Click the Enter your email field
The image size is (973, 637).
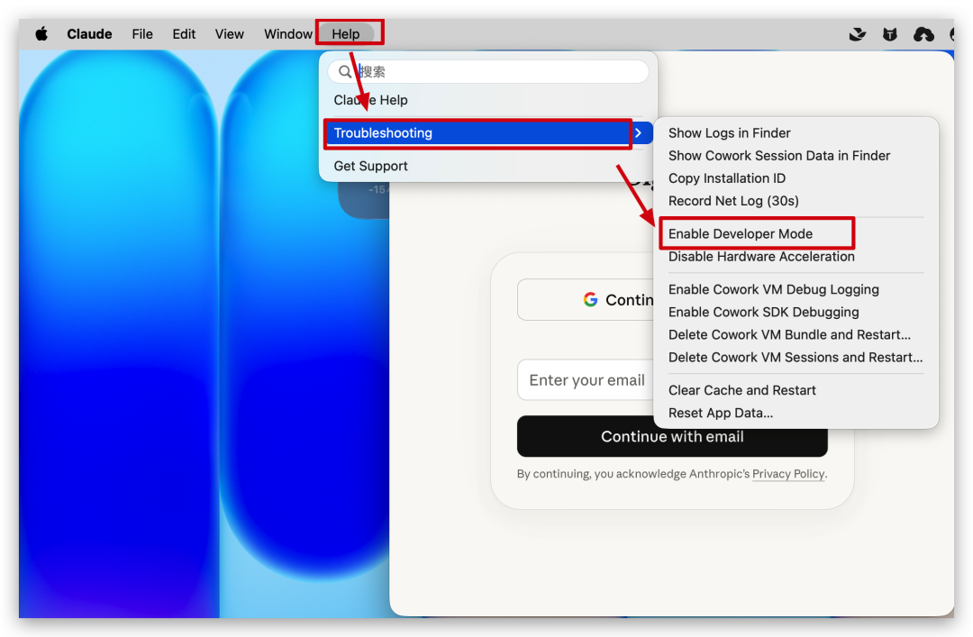tap(586, 380)
